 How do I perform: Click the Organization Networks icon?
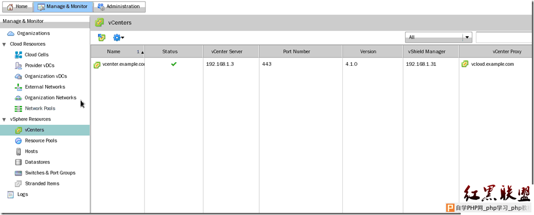(18, 98)
